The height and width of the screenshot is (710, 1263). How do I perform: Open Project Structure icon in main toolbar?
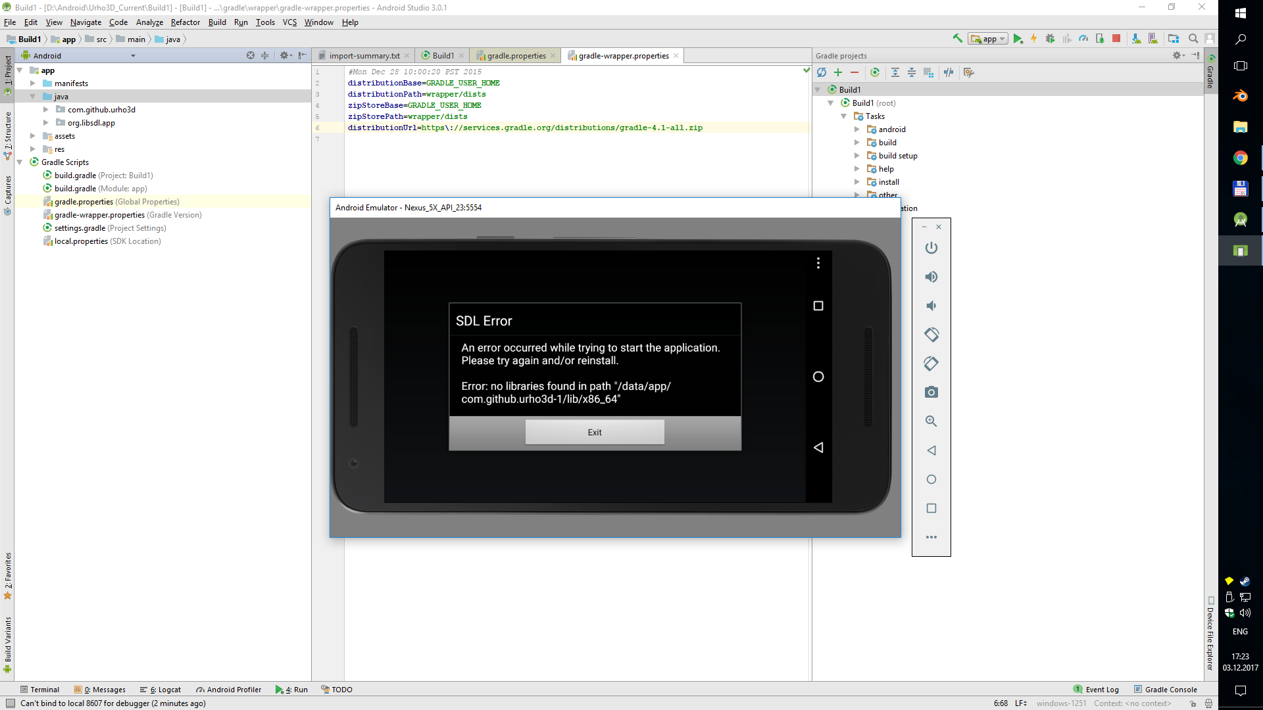1174,39
